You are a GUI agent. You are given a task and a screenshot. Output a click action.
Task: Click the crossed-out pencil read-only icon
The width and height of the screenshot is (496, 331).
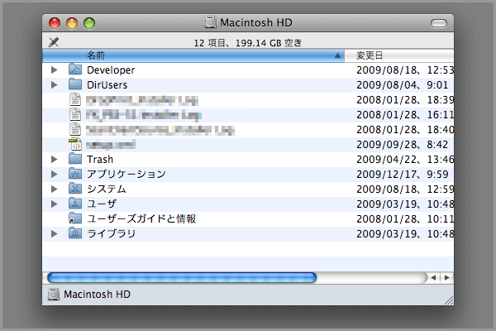pos(54,42)
